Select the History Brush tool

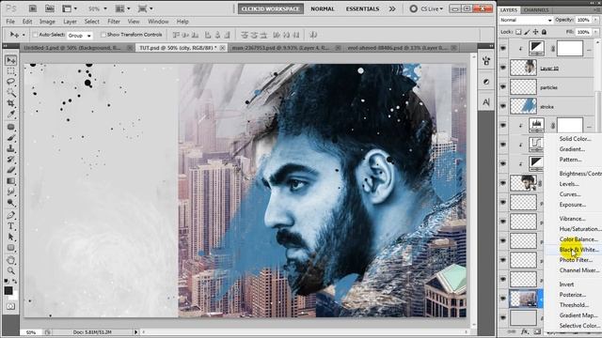tap(10, 159)
